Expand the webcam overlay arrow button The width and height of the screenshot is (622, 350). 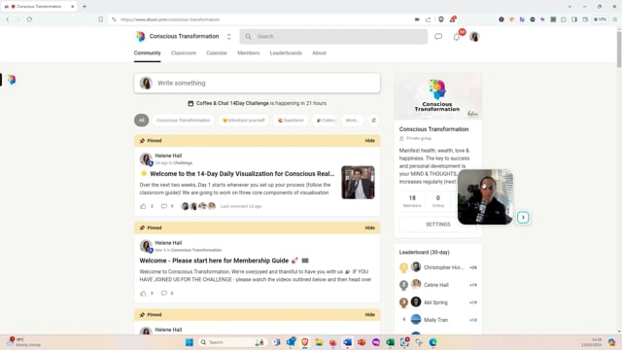point(523,218)
